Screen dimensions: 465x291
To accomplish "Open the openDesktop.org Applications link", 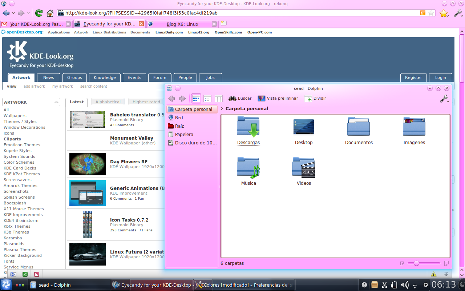I will click(x=59, y=32).
